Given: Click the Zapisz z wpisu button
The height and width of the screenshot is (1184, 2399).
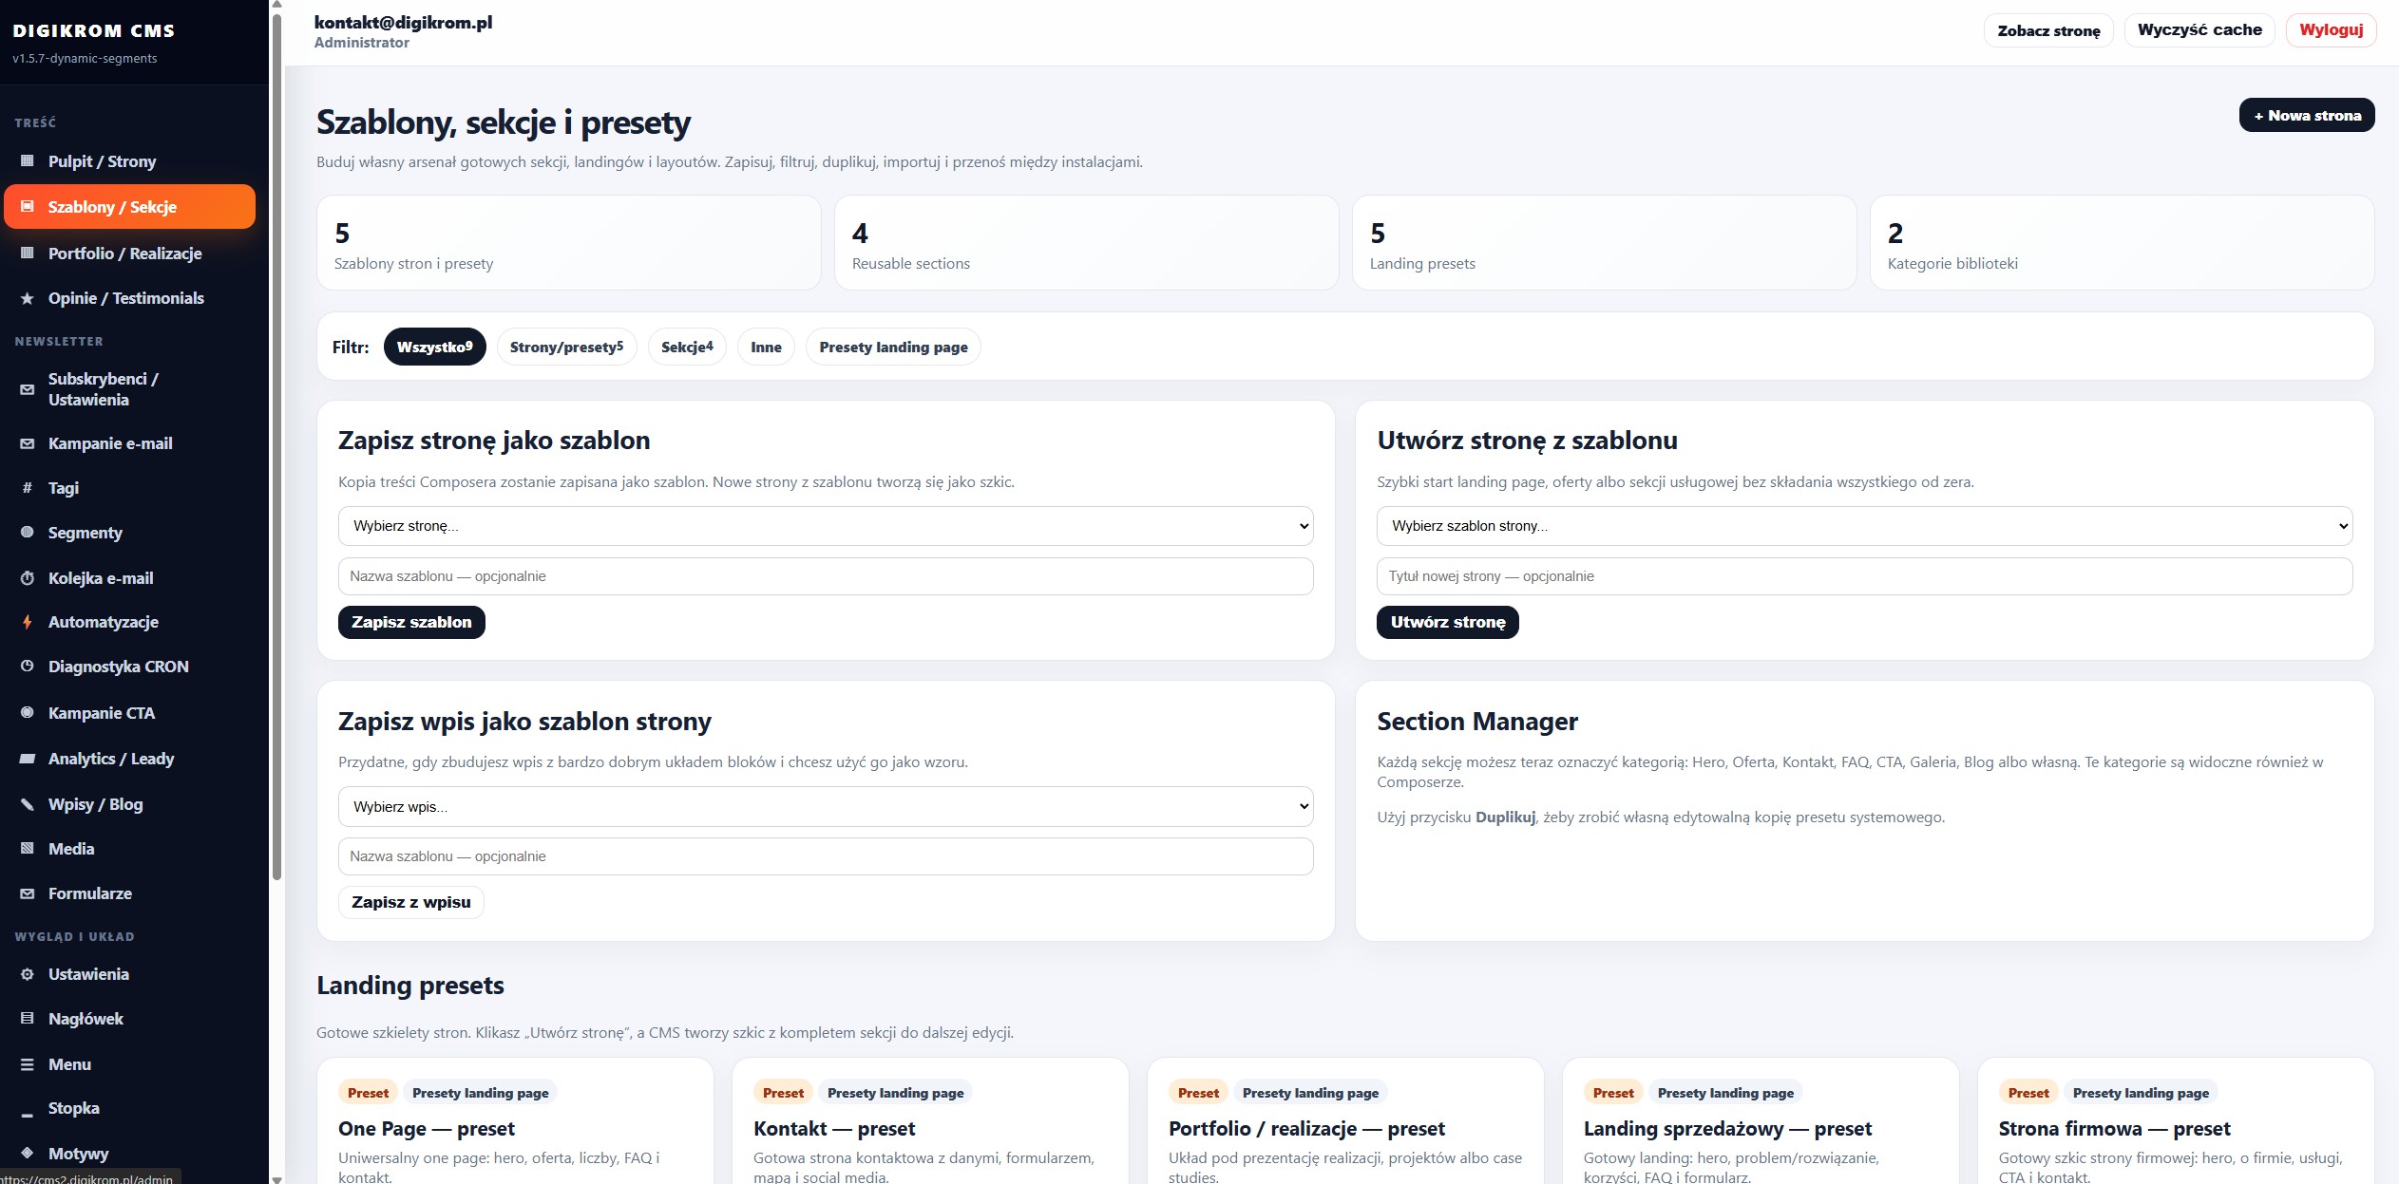Looking at the screenshot, I should coord(411,902).
